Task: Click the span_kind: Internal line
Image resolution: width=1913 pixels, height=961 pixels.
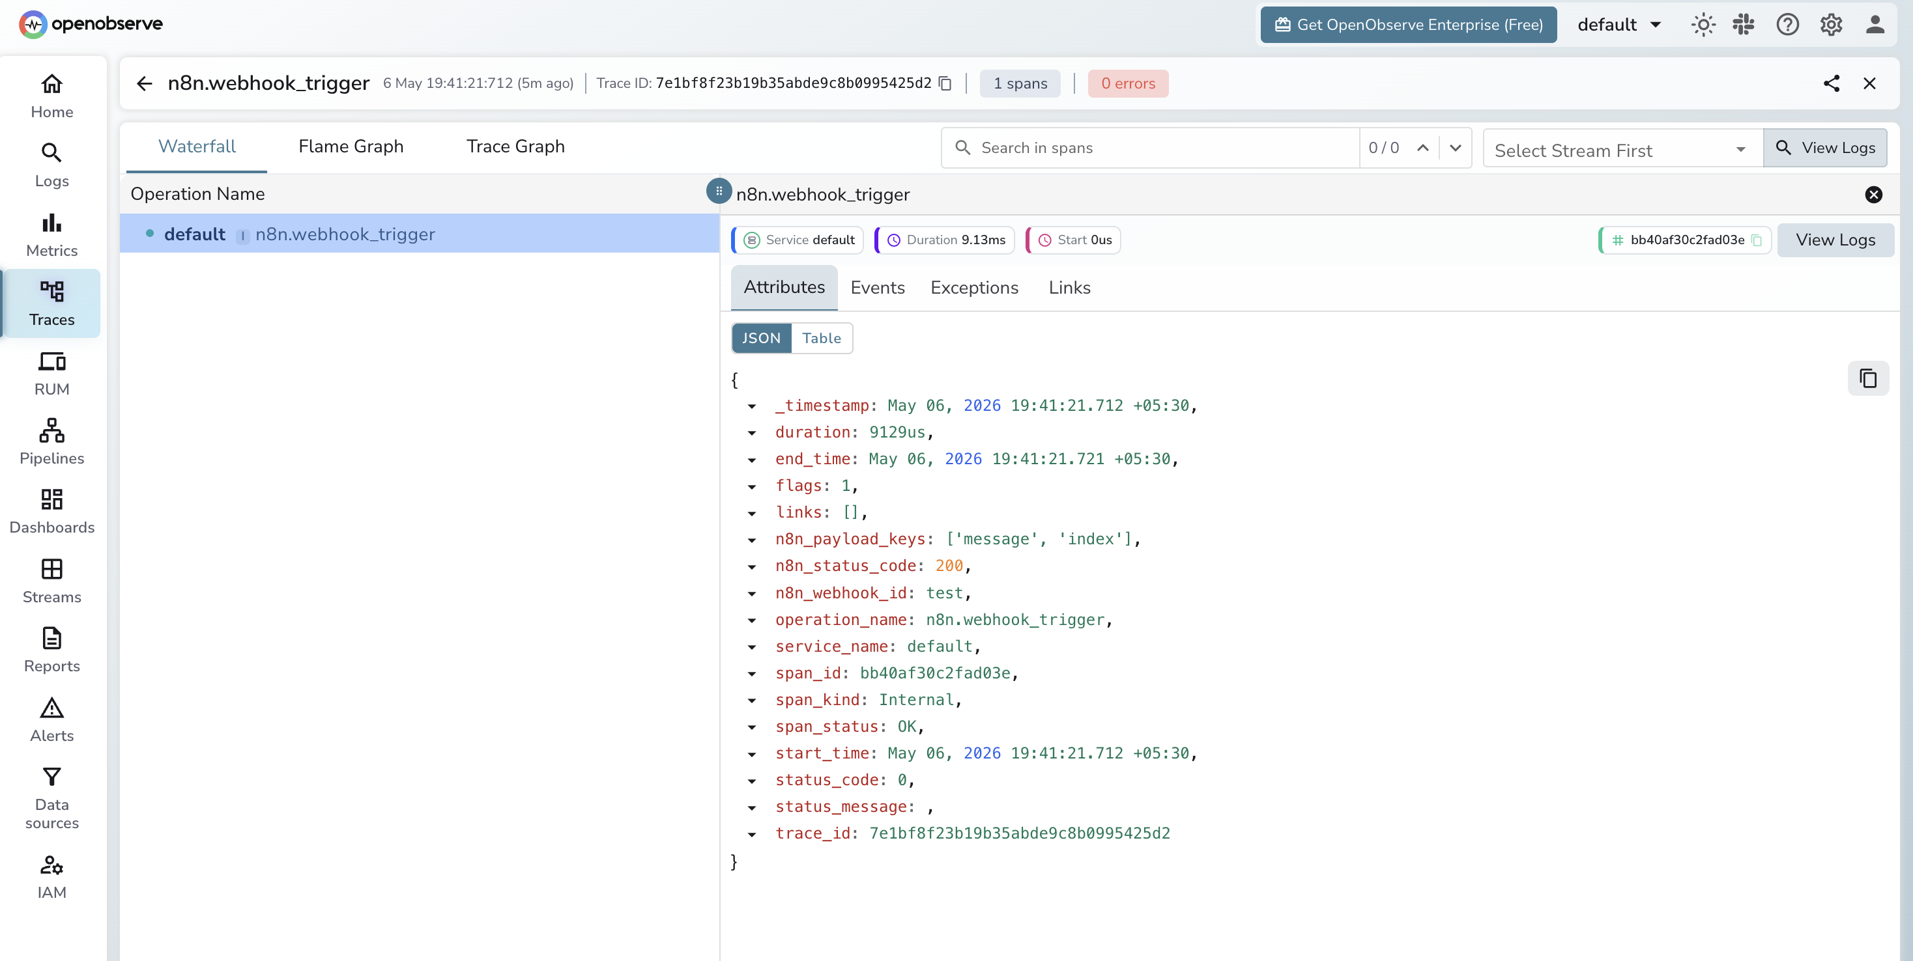Action: tap(869, 701)
